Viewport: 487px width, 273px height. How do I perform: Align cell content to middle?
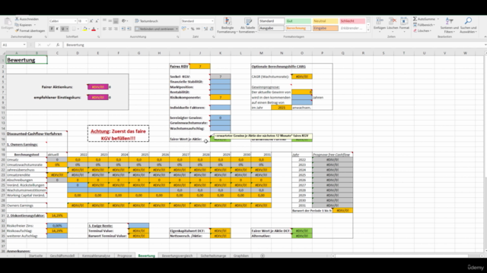(x=110, y=21)
